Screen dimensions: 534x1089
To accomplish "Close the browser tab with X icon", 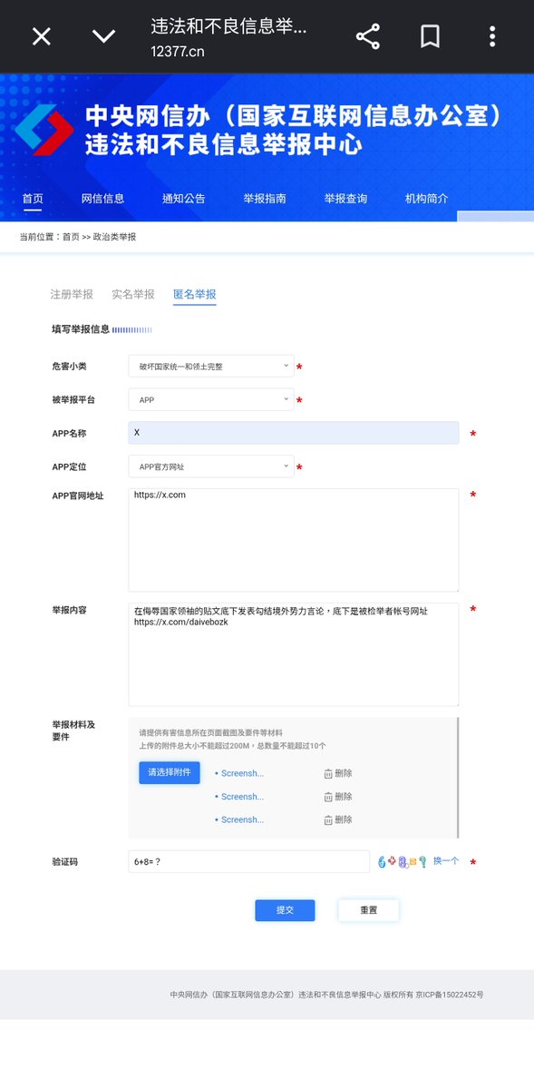I will [42, 36].
